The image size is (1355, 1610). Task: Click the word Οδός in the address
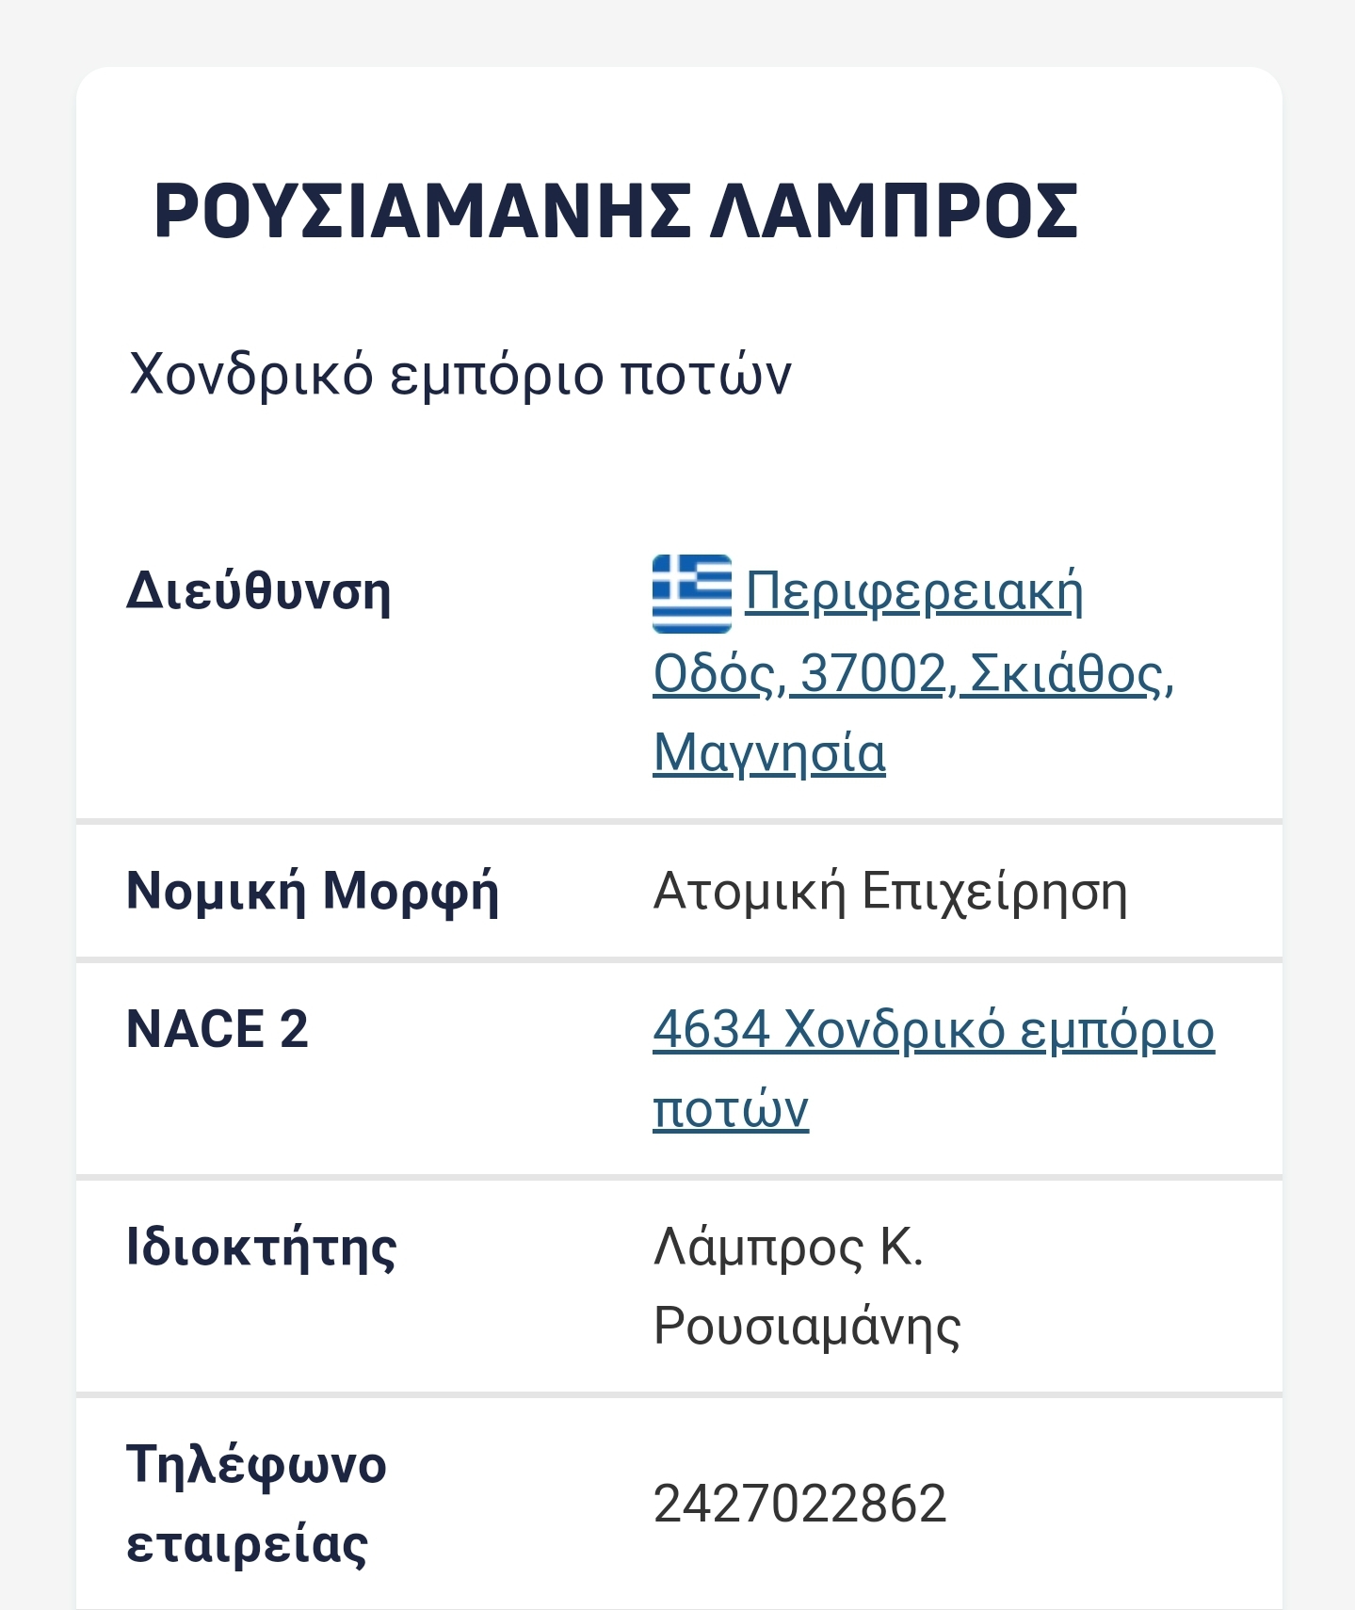[715, 673]
